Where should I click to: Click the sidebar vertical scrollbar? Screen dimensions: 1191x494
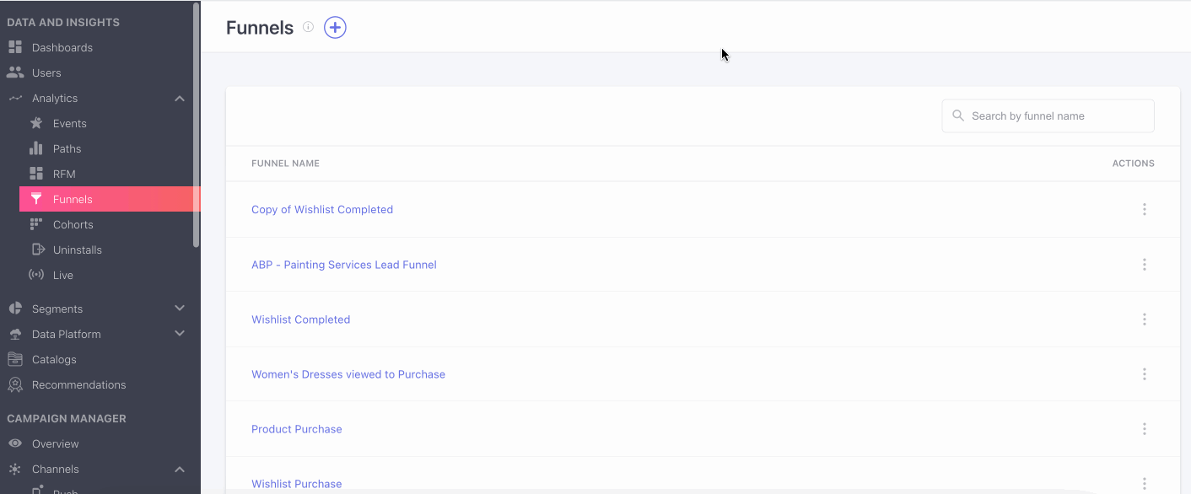click(x=197, y=125)
